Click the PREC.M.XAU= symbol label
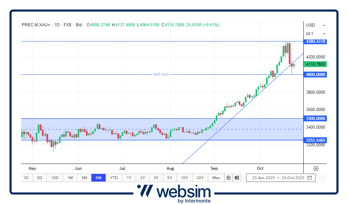Screen dimensions: 348x204 [x=36, y=25]
